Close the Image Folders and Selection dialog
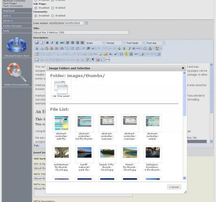Image resolution: width=216 pixels, height=202 pixels. tap(183, 68)
